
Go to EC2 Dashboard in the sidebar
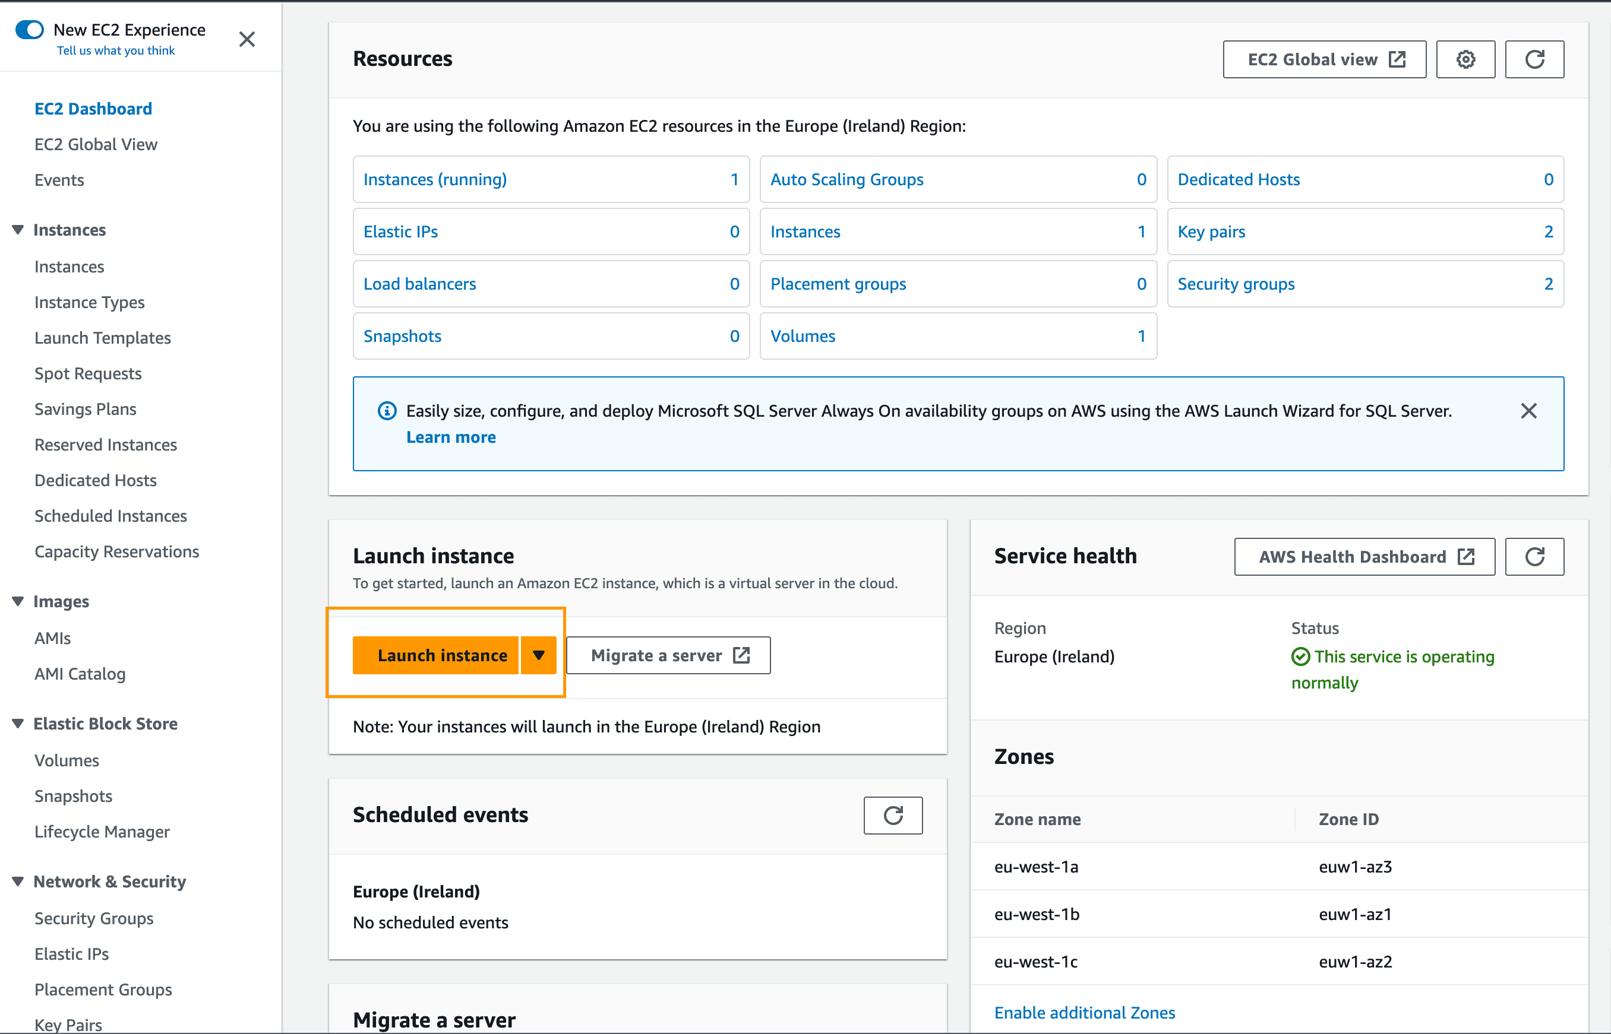coord(93,109)
